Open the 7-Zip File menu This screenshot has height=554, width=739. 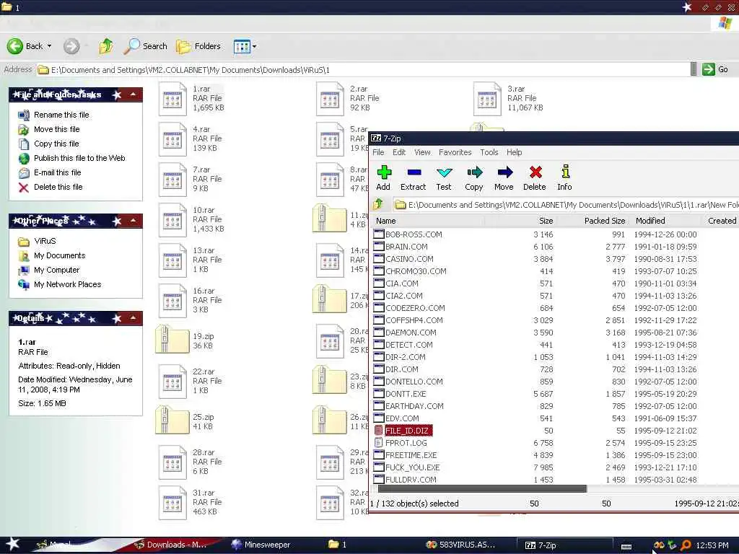(x=378, y=152)
